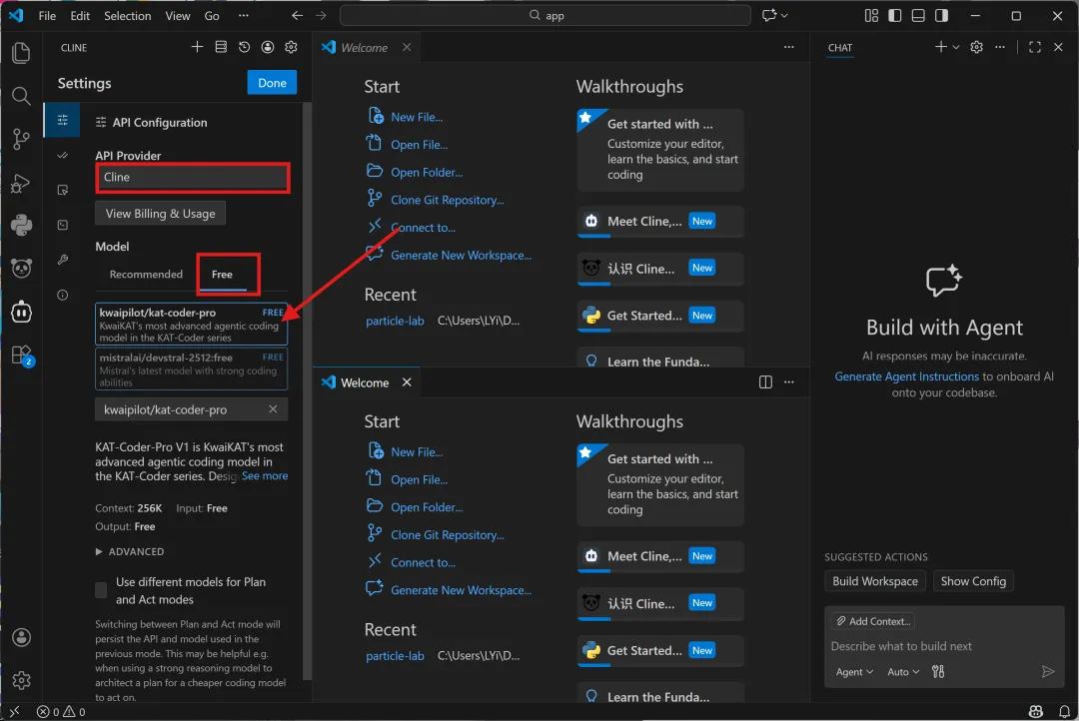Viewport: 1079px width, 721px height.
Task: Clear model field with X icon
Action: tap(273, 409)
